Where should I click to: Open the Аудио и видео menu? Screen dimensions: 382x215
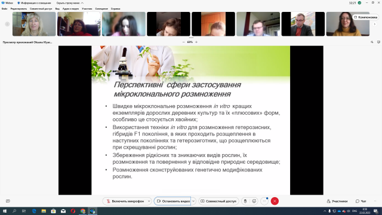[x=70, y=9]
